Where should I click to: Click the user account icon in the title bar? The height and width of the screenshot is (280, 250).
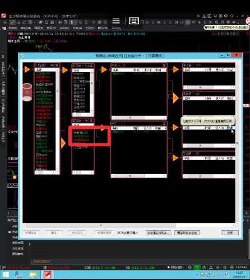(x=204, y=16)
